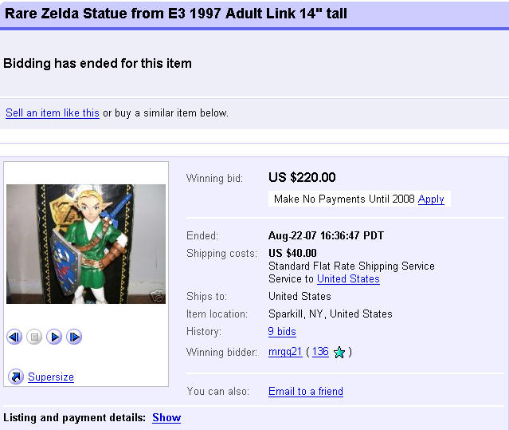
Task: Click the Supersize arrow icon
Action: pos(16,377)
